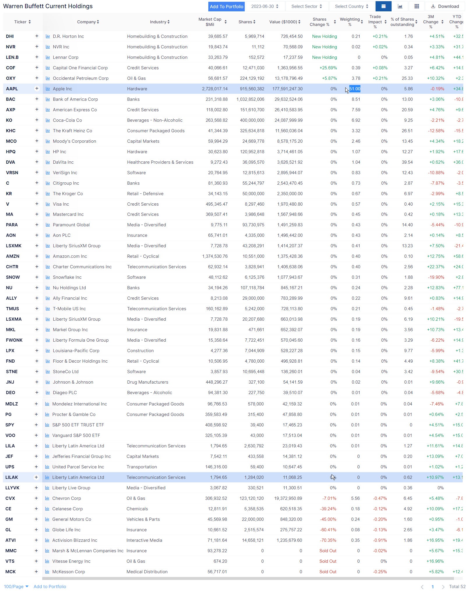Click plus icon next to PARA ticker
The height and width of the screenshot is (591, 472).
[x=37, y=225]
